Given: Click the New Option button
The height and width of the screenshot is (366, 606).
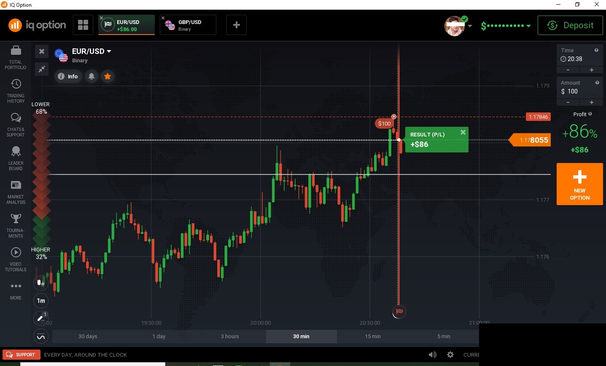Looking at the screenshot, I should click(580, 184).
